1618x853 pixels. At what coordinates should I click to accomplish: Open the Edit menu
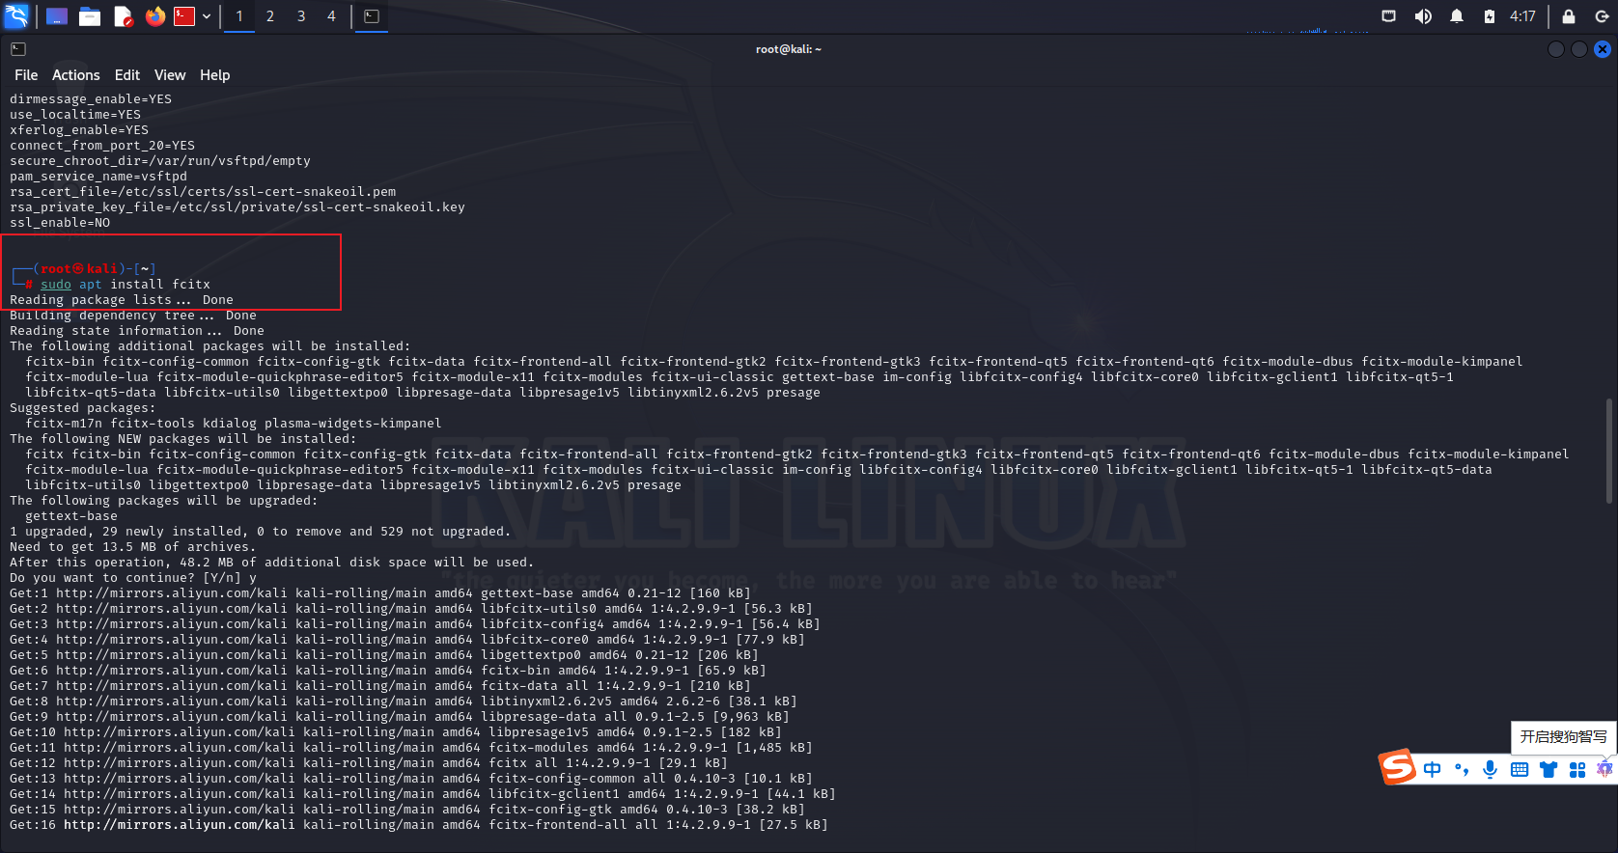[127, 75]
